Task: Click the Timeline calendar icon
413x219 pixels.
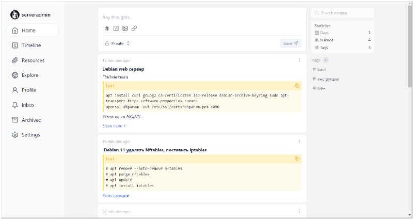Action: point(15,45)
